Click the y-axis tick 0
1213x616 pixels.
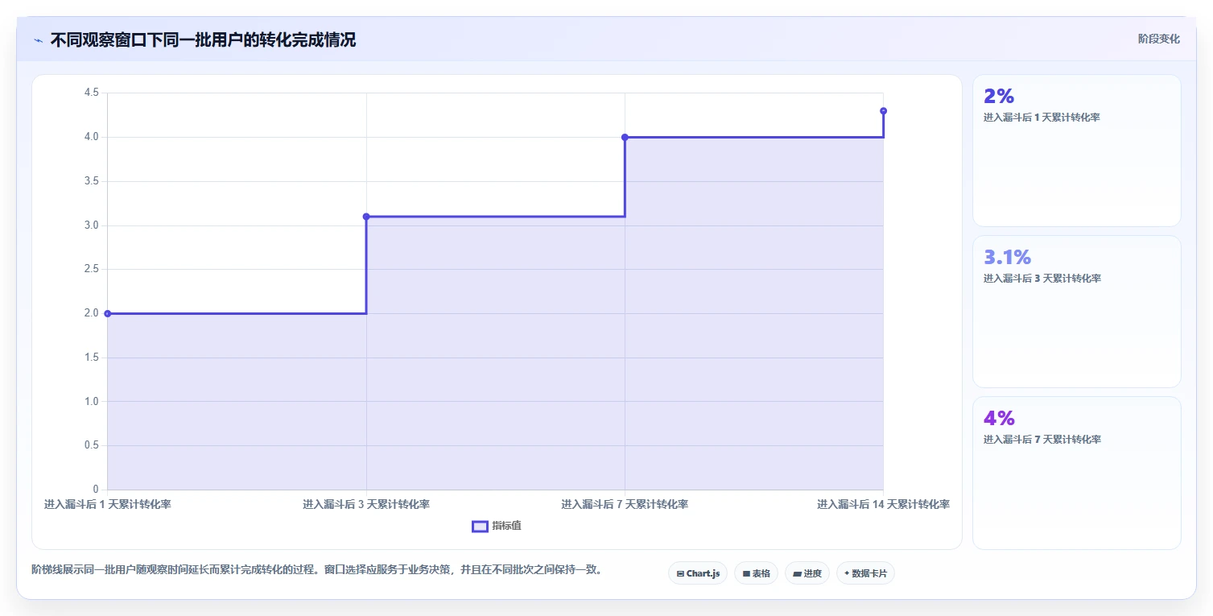tap(96, 490)
